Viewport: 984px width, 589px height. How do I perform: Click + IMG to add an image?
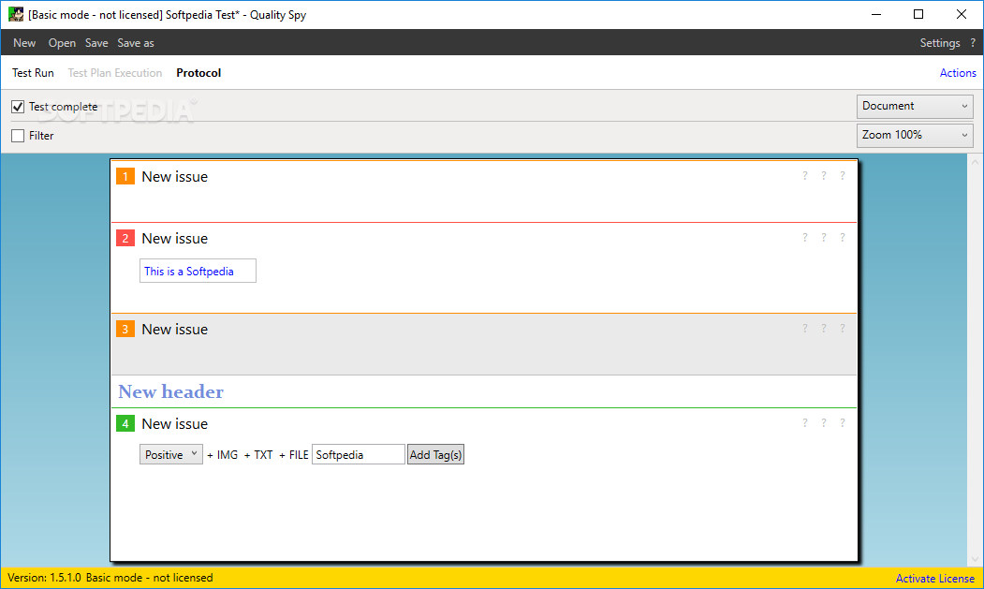[222, 454]
